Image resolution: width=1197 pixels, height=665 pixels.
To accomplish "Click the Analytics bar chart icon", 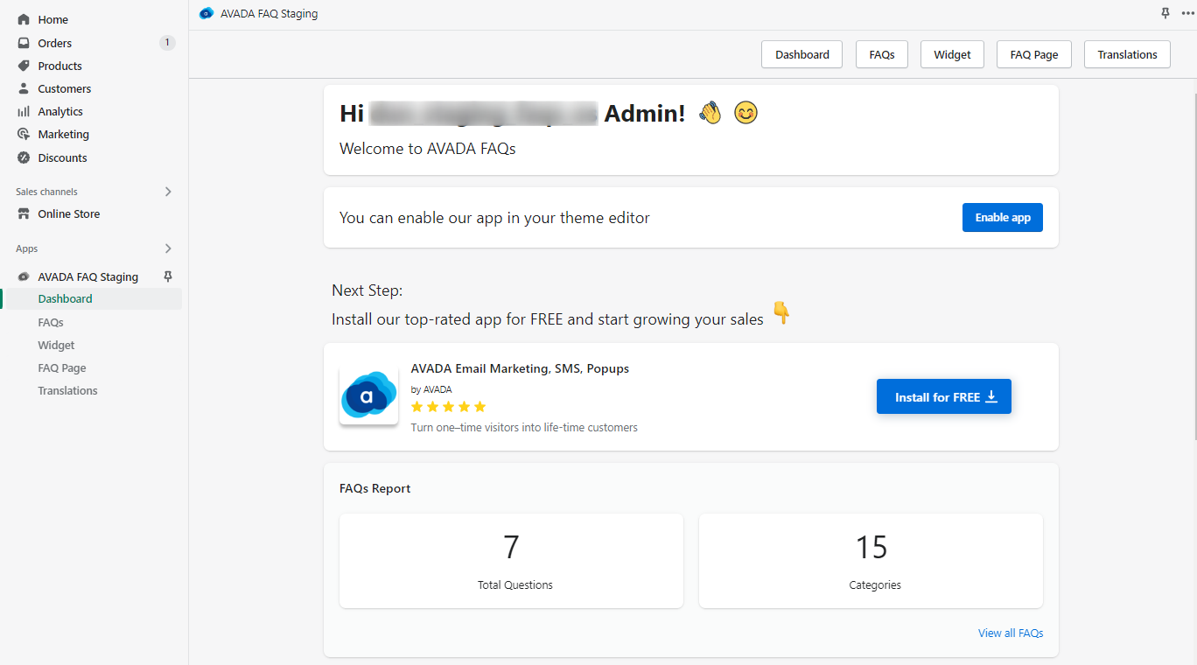I will coord(24,111).
